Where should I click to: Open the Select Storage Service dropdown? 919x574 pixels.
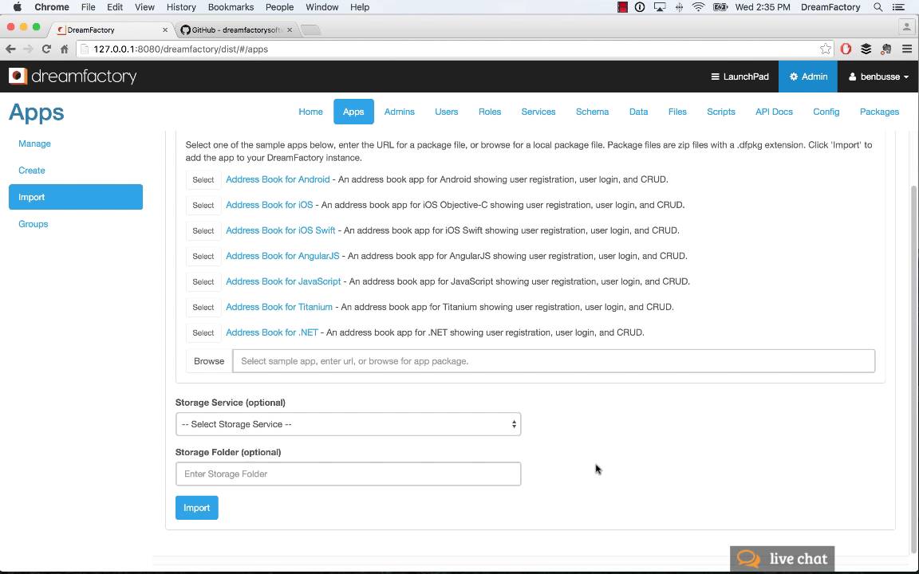(348, 424)
